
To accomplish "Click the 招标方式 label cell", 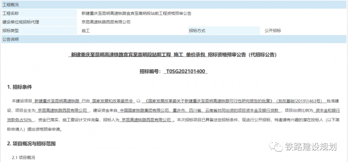I will pyautogui.click(x=224, y=31).
